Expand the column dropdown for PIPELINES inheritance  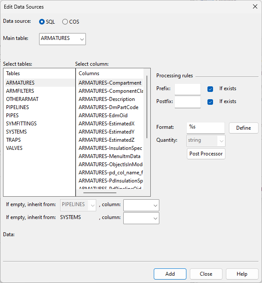pos(141,205)
